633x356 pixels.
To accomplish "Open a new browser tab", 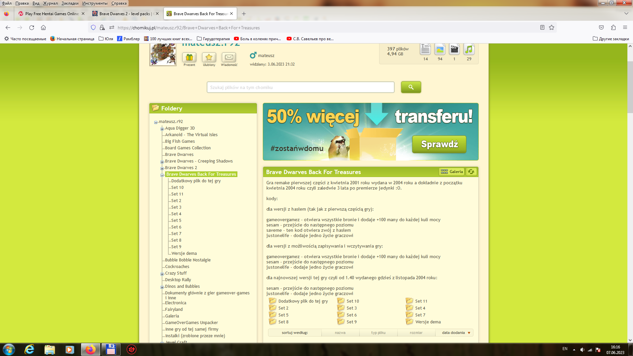I will click(244, 14).
